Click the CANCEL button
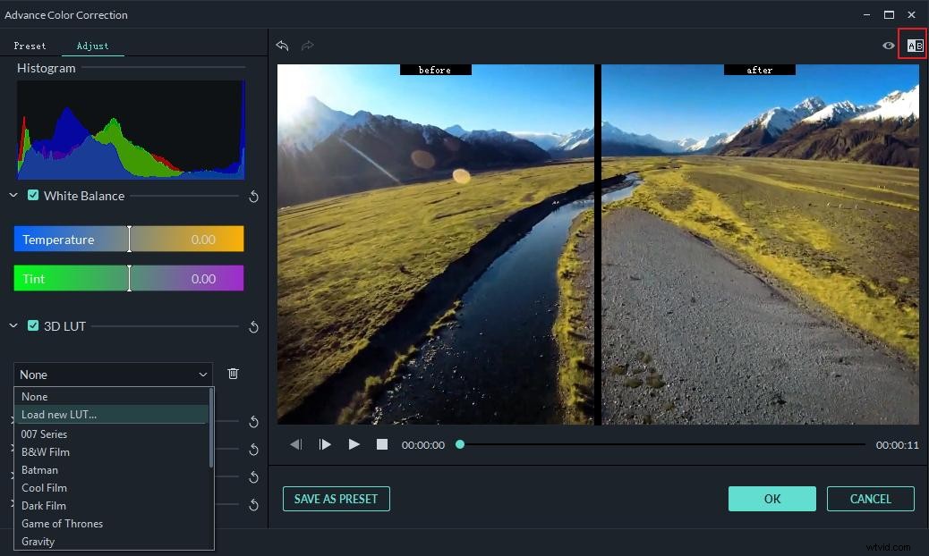Image resolution: width=929 pixels, height=556 pixels. [870, 499]
